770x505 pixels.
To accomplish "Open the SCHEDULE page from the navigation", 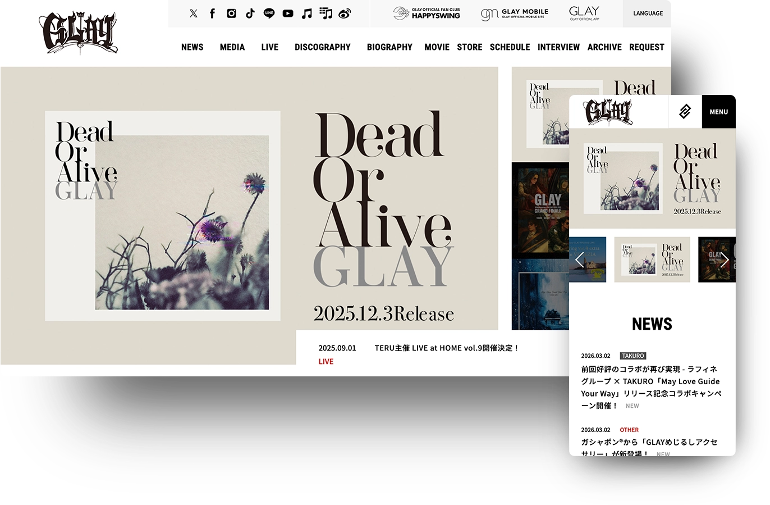I will click(x=510, y=47).
